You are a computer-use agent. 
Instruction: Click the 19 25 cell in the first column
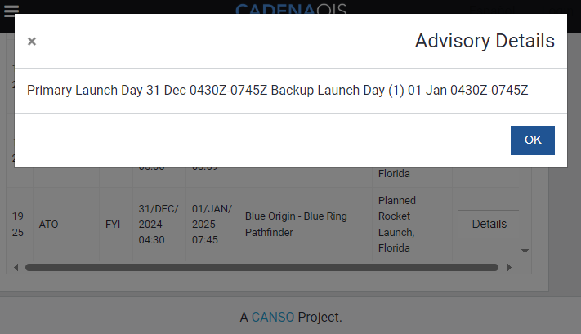click(x=18, y=224)
